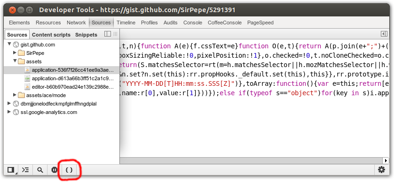The image size is (394, 182).
Task: Click globe icon beside ssl.google-analytics.com
Action: pos(16,112)
